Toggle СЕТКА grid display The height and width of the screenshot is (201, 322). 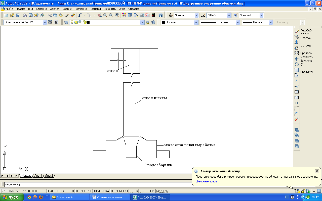tap(60, 191)
